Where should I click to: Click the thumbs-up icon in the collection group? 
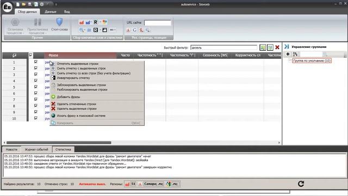pyautogui.click(x=105, y=30)
